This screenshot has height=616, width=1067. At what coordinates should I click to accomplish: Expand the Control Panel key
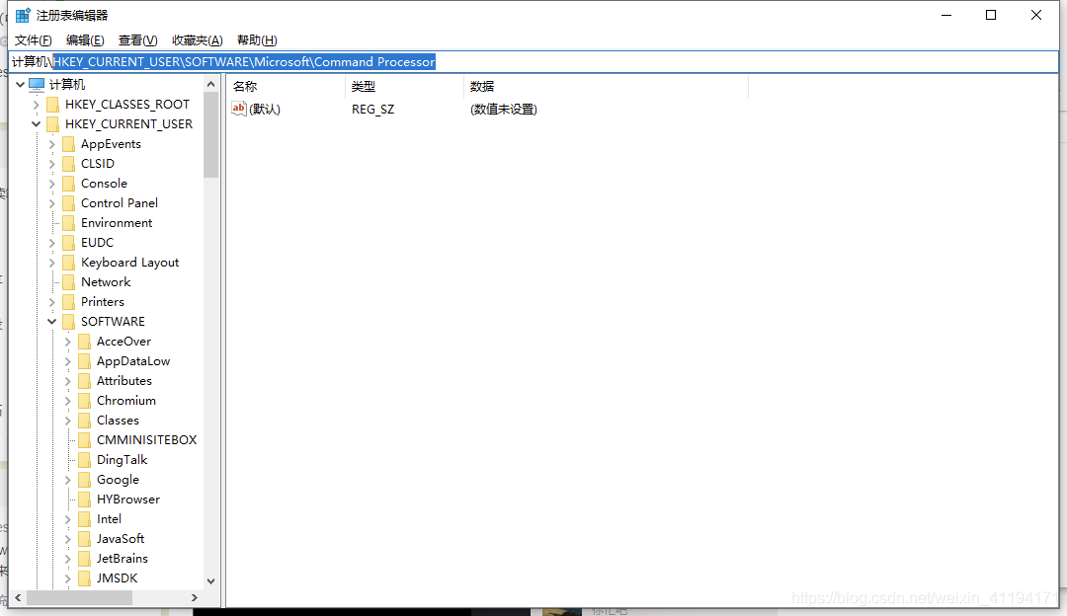pos(51,203)
